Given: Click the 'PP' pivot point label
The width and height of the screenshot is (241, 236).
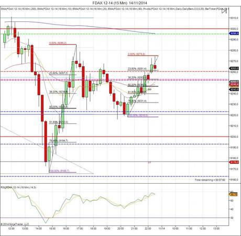Looking at the screenshot, I should pyautogui.click(x=149, y=89).
